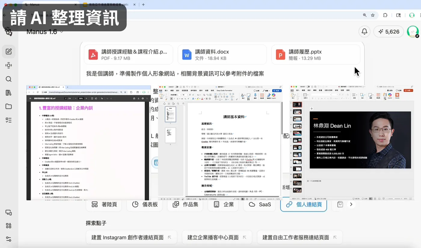This screenshot has height=248, width=421.
Task: Open the agent target icon in Manus sidebar
Action: 9,65
